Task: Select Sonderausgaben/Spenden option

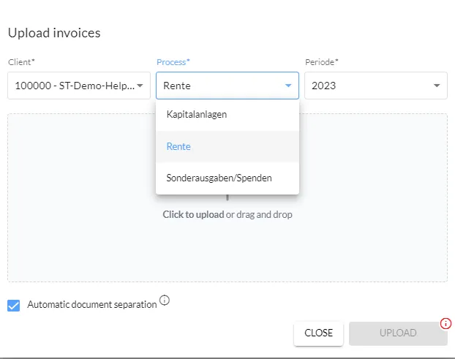Action: point(227,178)
